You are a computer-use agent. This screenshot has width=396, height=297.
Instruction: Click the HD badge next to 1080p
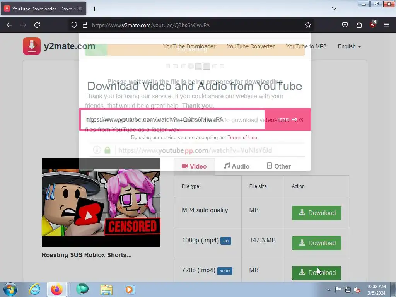[226, 241]
